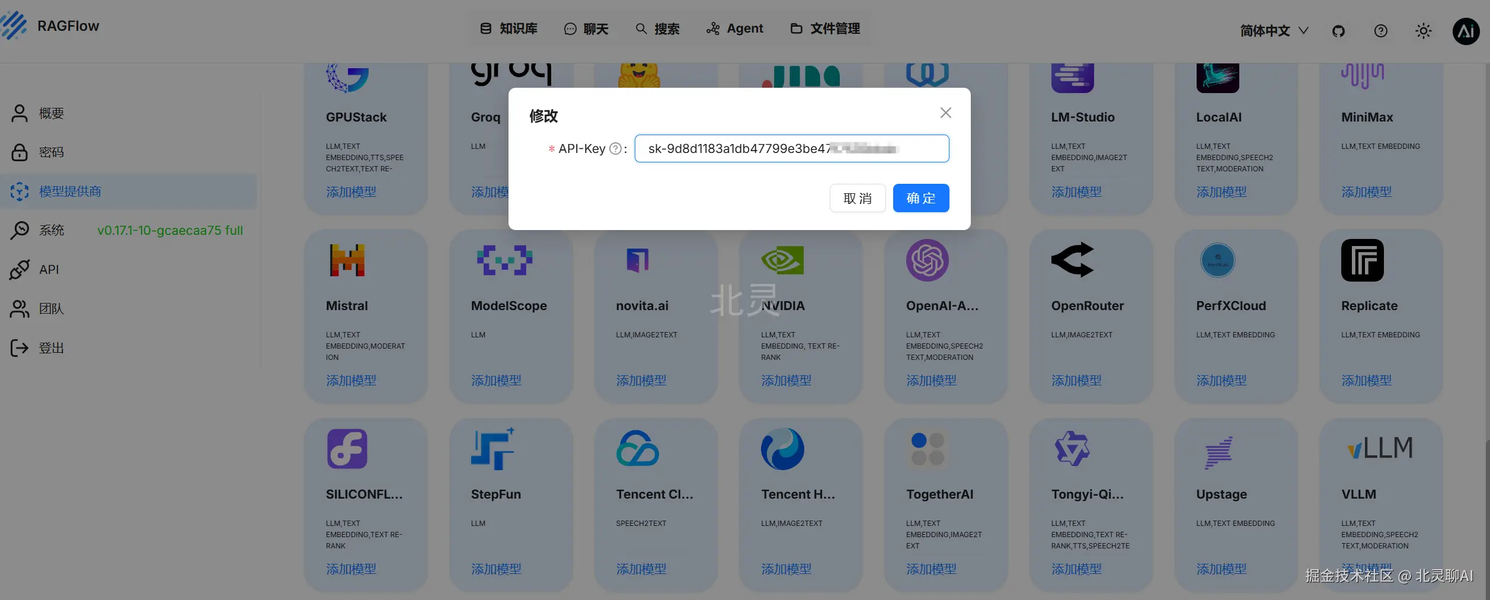This screenshot has height=600, width=1490.
Task: Switch to the Agent tab
Action: 734,28
